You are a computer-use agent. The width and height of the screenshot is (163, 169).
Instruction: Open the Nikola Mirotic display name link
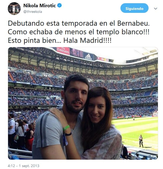[40, 6]
